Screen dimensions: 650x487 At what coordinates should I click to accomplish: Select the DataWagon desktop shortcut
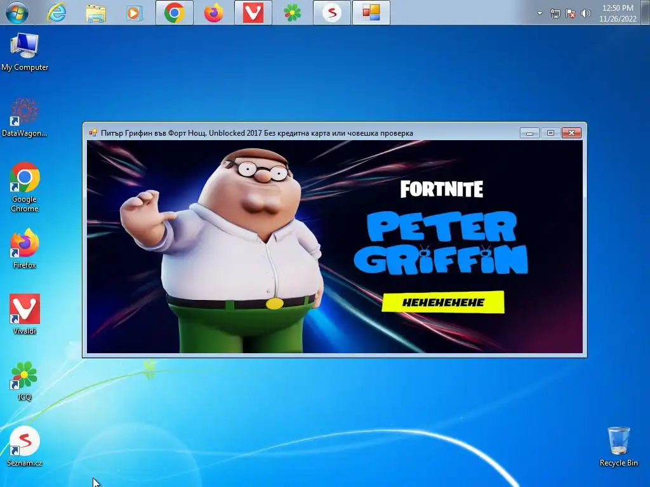pyautogui.click(x=25, y=117)
